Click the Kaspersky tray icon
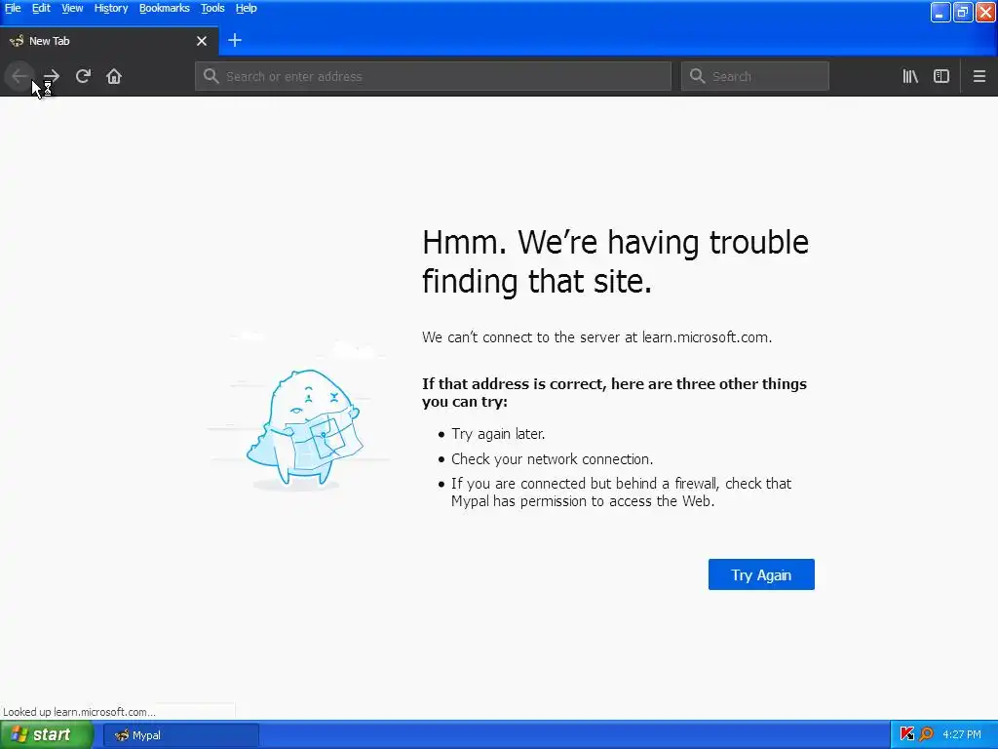The image size is (998, 749). [907, 734]
